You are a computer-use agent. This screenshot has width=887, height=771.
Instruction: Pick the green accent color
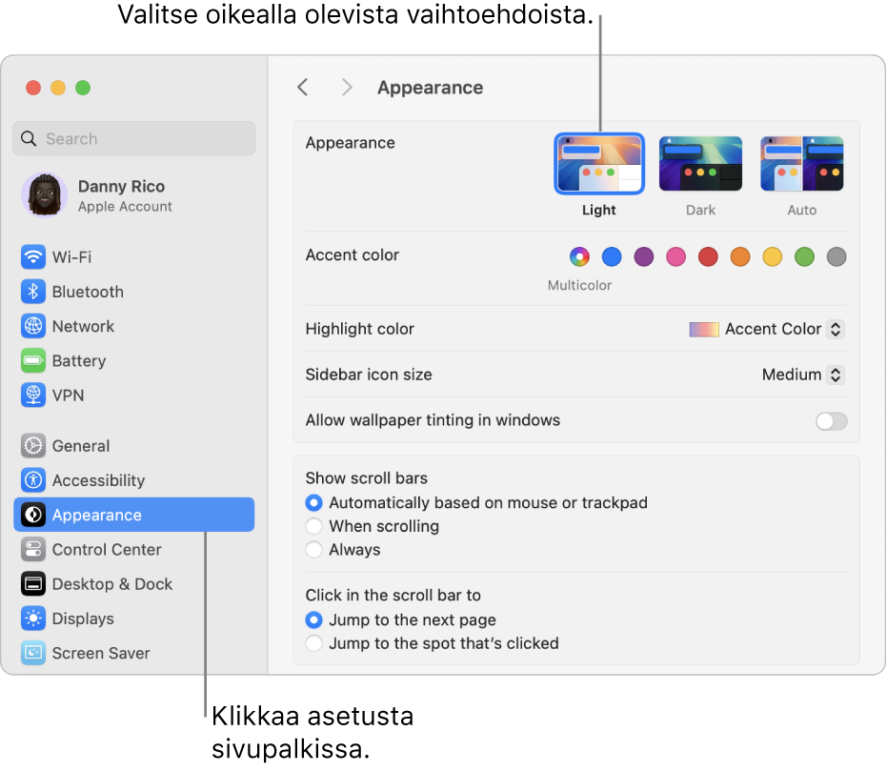click(804, 256)
